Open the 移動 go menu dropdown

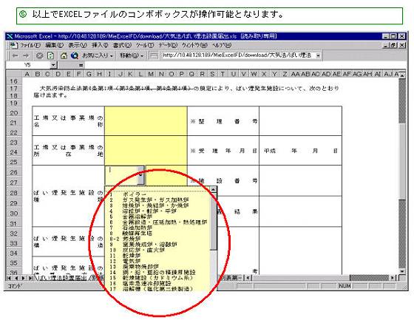tap(132, 55)
